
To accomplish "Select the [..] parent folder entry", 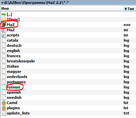I will pos(9,14).
